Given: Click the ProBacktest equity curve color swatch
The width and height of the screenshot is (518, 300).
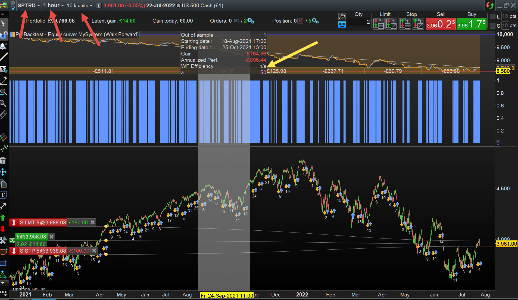Looking at the screenshot, I should [x=13, y=35].
